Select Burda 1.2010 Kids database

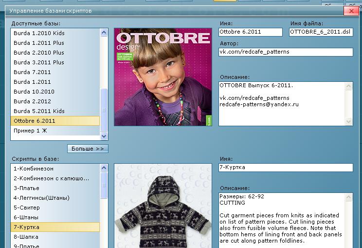click(55, 33)
